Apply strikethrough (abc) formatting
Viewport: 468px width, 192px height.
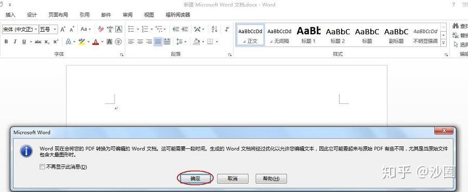(38, 42)
